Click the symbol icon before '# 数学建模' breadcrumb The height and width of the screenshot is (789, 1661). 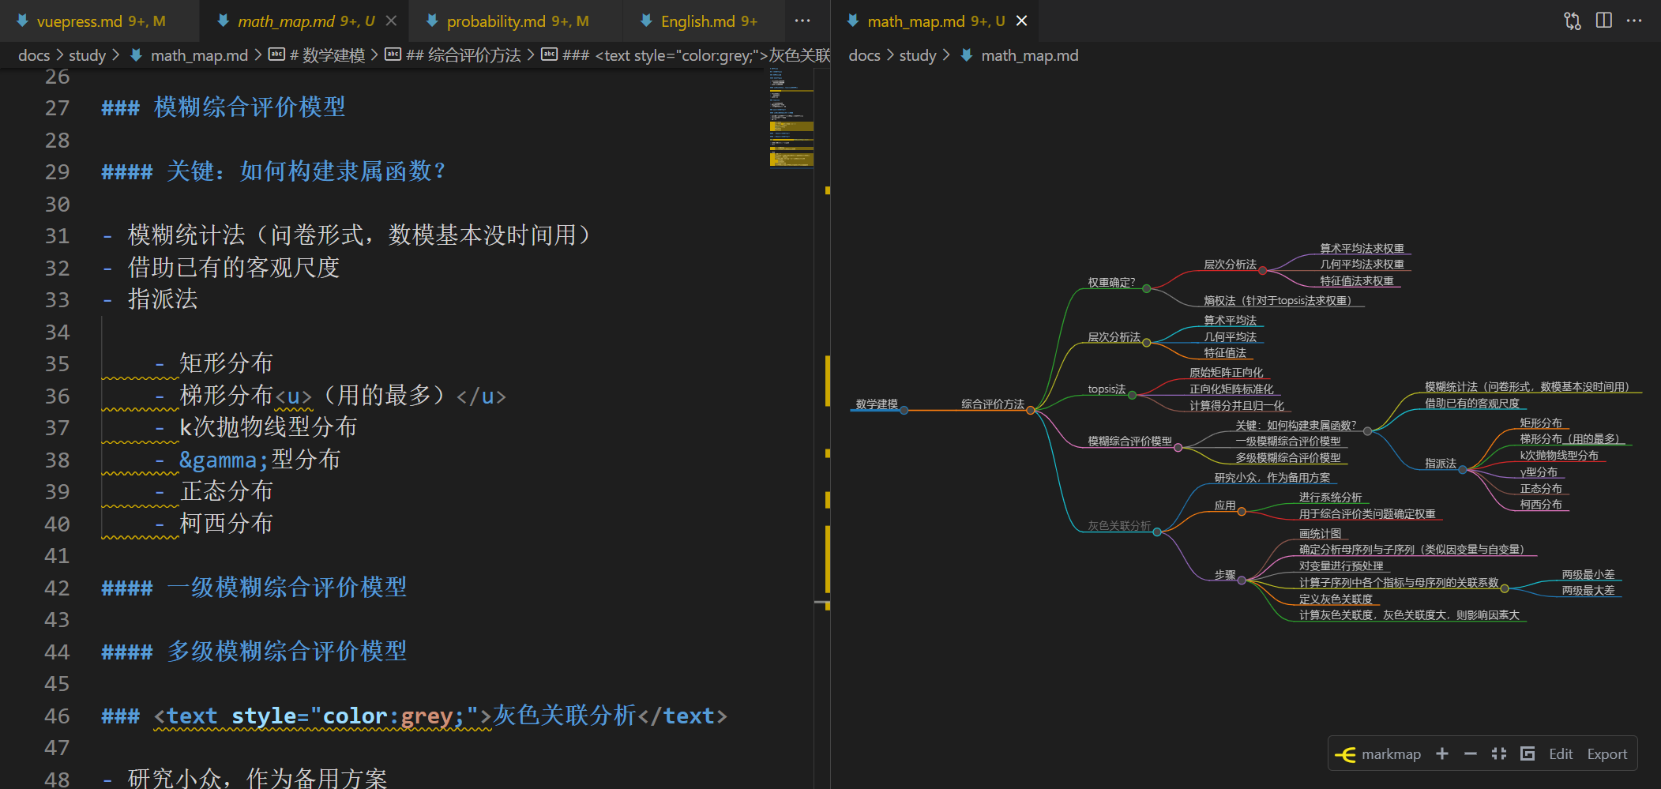click(276, 54)
